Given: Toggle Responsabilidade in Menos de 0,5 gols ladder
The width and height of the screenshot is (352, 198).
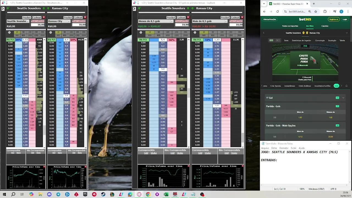Looking at the screenshot, I should (x=182, y=21).
